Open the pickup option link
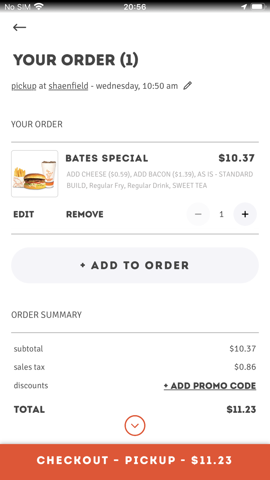The image size is (270, 480). tap(24, 86)
